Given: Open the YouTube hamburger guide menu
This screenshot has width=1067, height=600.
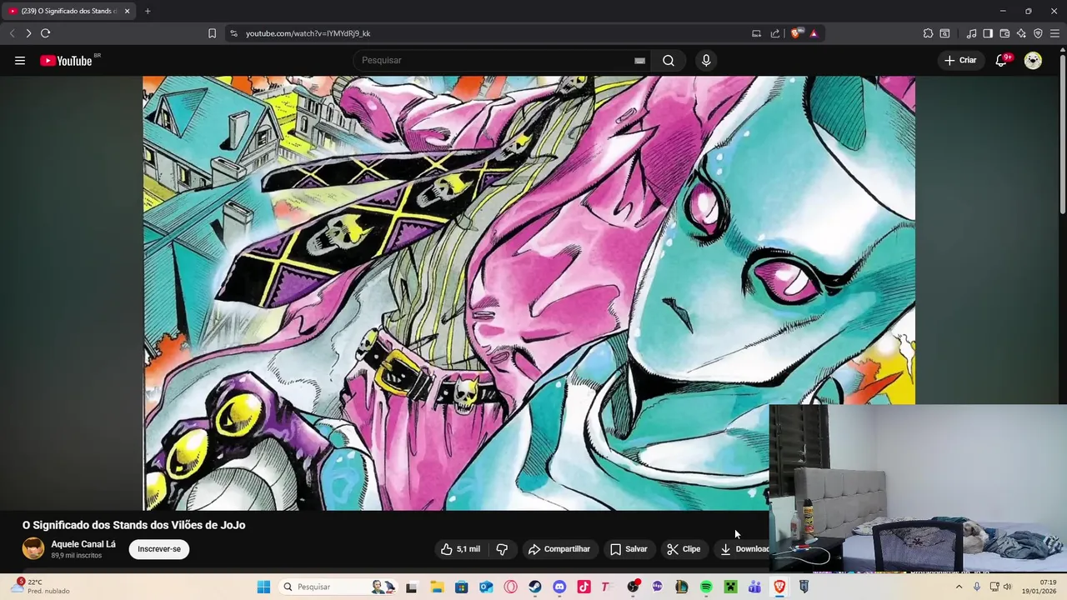Looking at the screenshot, I should (20, 60).
